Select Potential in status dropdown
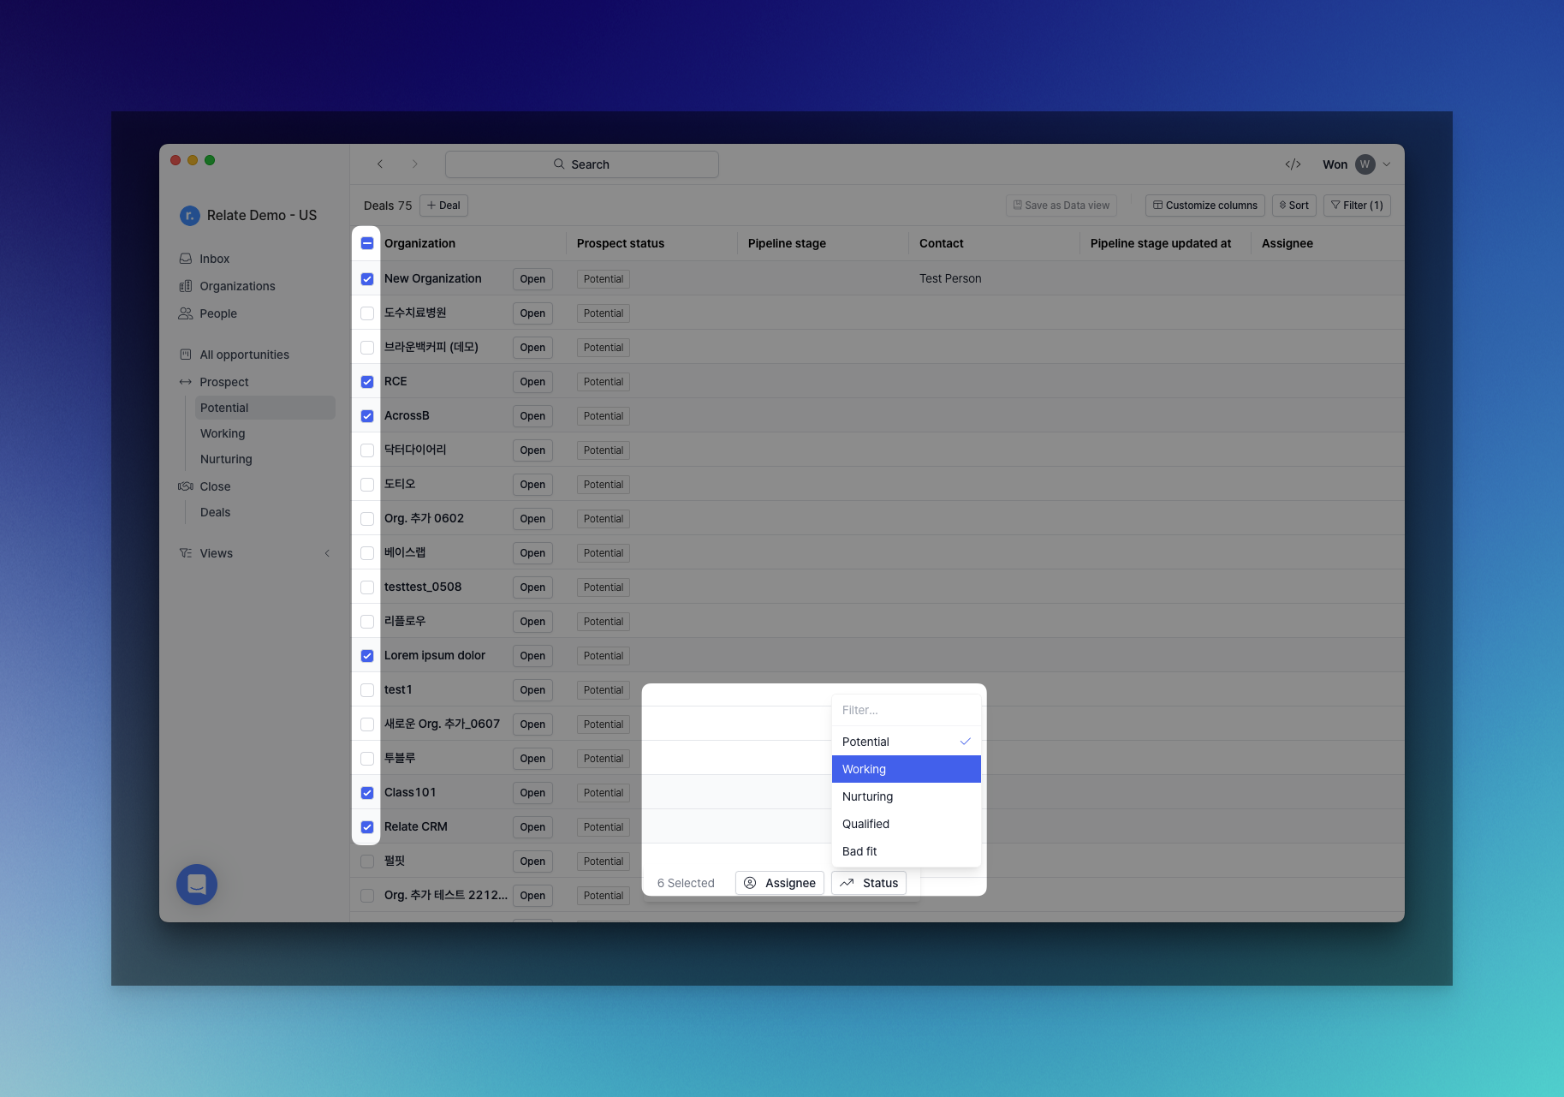1564x1097 pixels. coord(907,742)
